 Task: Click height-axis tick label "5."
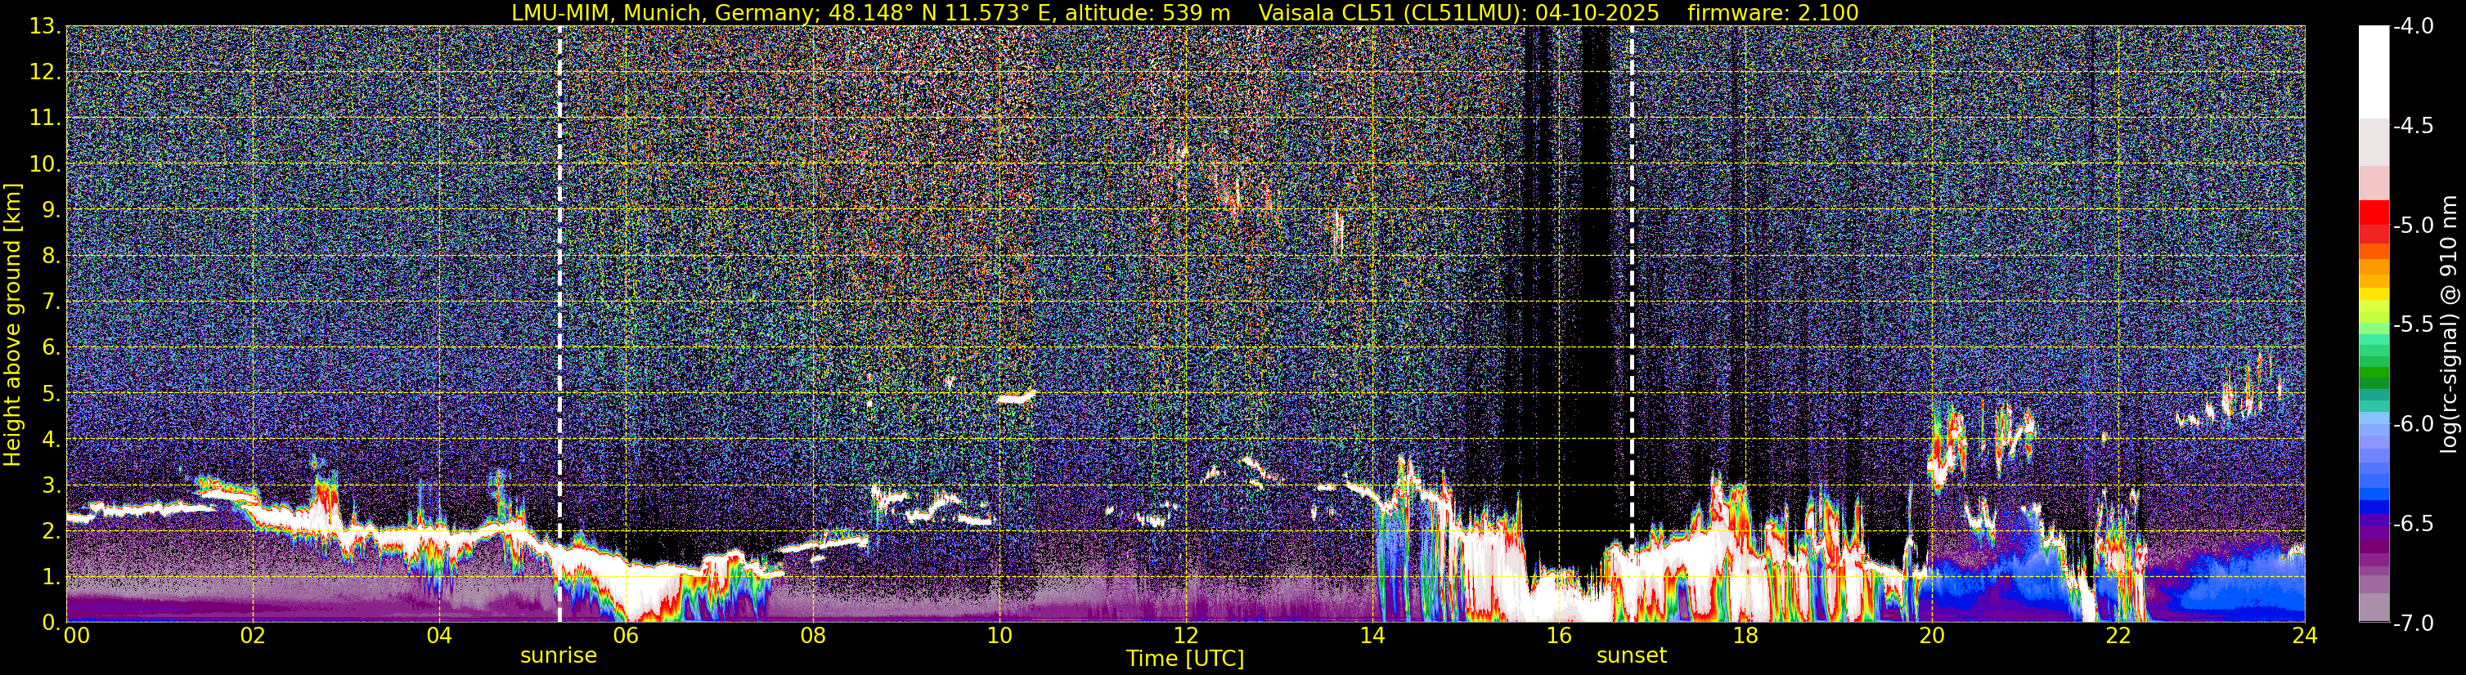pyautogui.click(x=52, y=394)
